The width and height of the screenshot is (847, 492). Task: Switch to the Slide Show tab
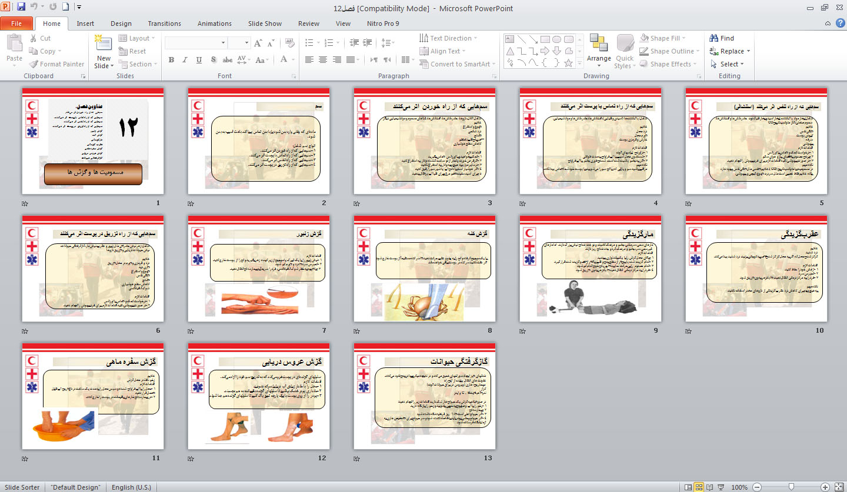pos(265,24)
